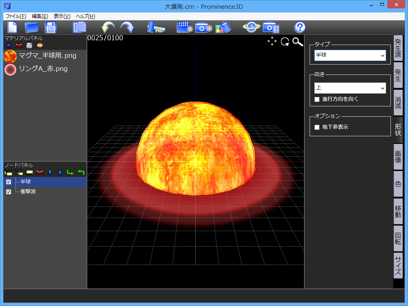Move node down with blue down arrow

coord(50,173)
